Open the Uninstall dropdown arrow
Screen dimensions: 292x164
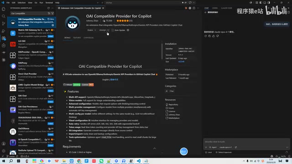click(108, 30)
